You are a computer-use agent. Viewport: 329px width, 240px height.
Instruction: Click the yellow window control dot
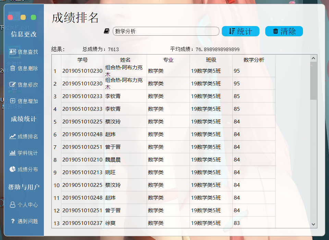tap(23, 17)
